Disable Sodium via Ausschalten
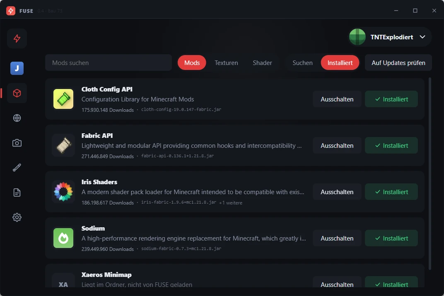The height and width of the screenshot is (296, 444). coord(337,238)
